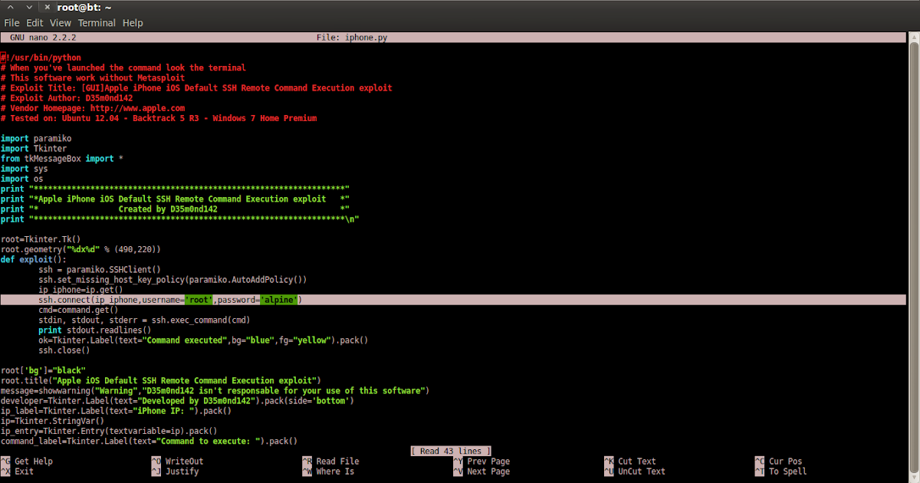The width and height of the screenshot is (920, 483).
Task: Click the Cur Pos shortcut label
Action: (786, 462)
